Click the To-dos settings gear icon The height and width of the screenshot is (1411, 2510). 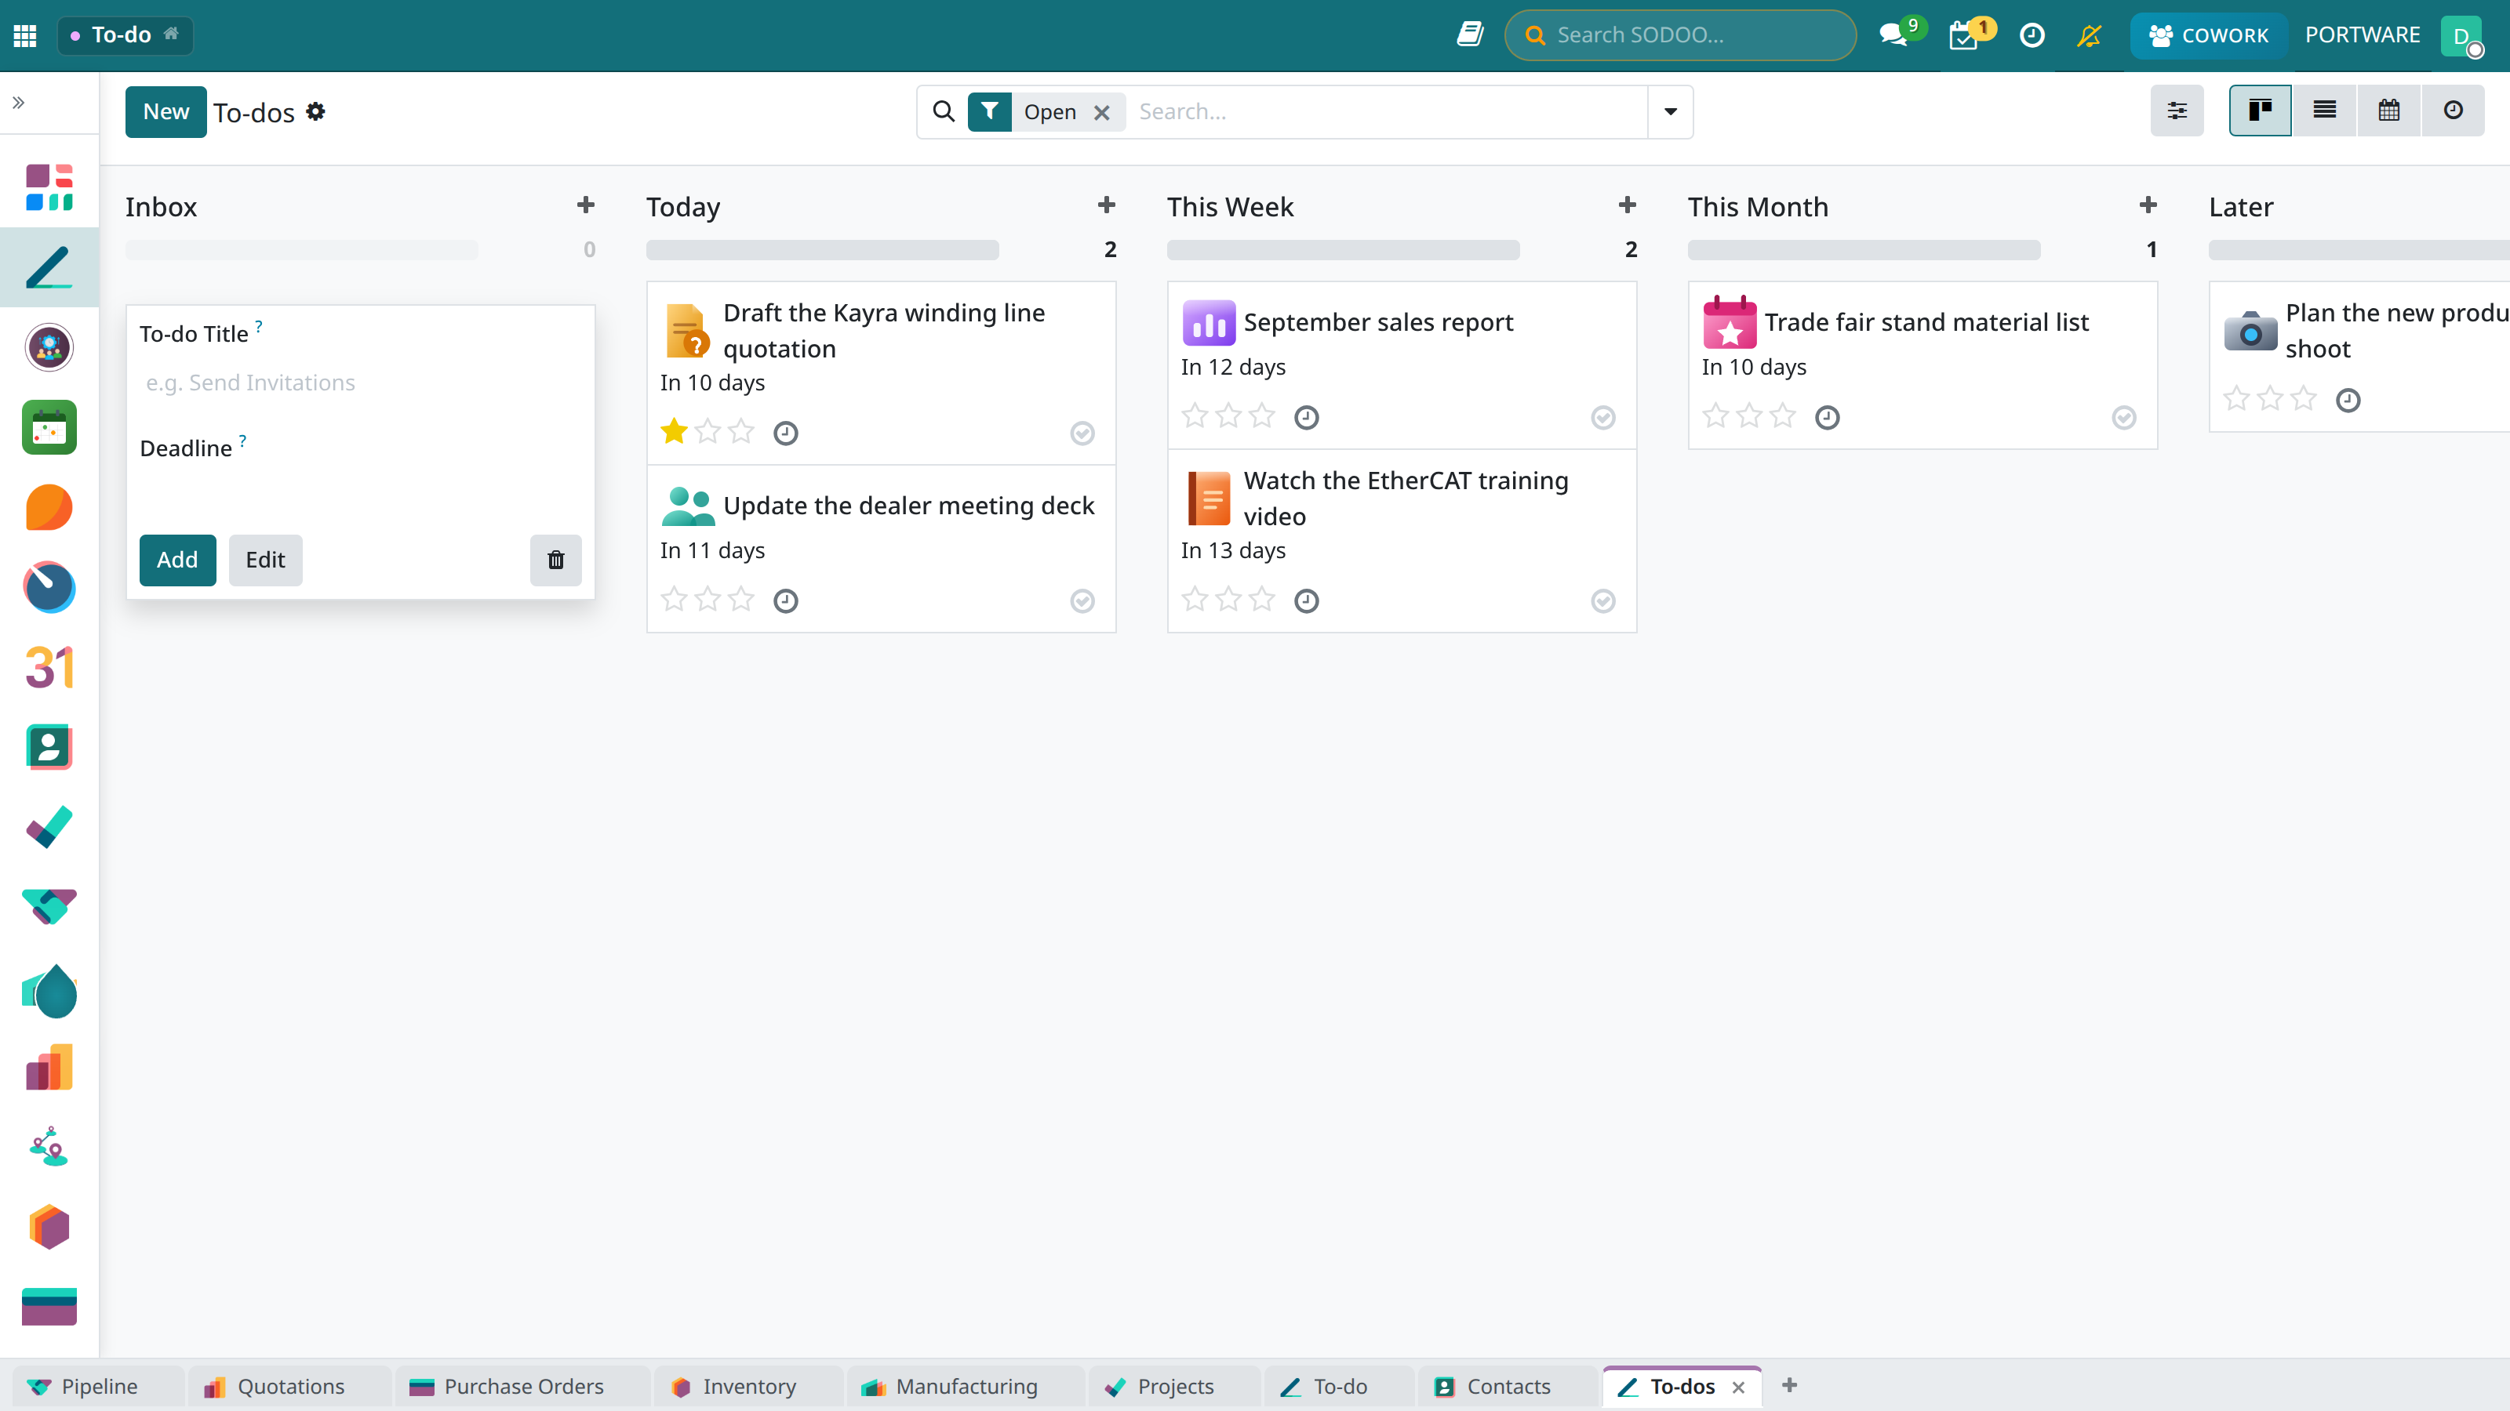315,112
